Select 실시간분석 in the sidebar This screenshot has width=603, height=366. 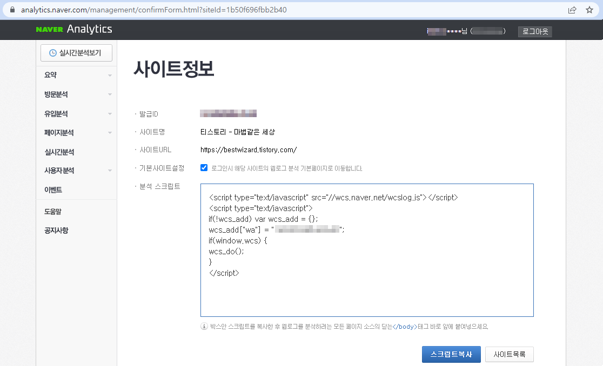point(59,152)
